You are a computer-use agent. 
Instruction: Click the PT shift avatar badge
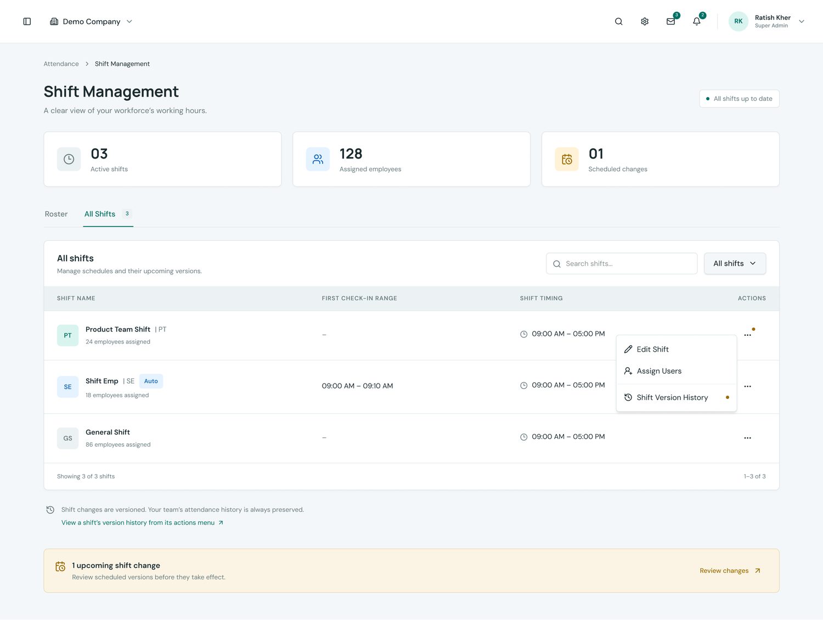pyautogui.click(x=67, y=335)
